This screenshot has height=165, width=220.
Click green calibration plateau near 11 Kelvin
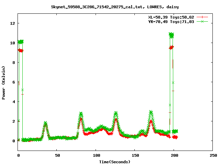pyautogui.click(x=171, y=35)
